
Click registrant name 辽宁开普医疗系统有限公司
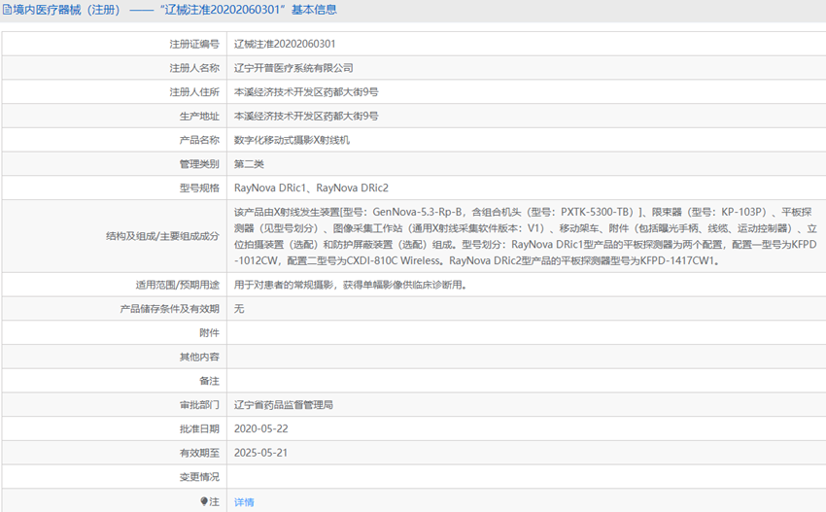(293, 68)
